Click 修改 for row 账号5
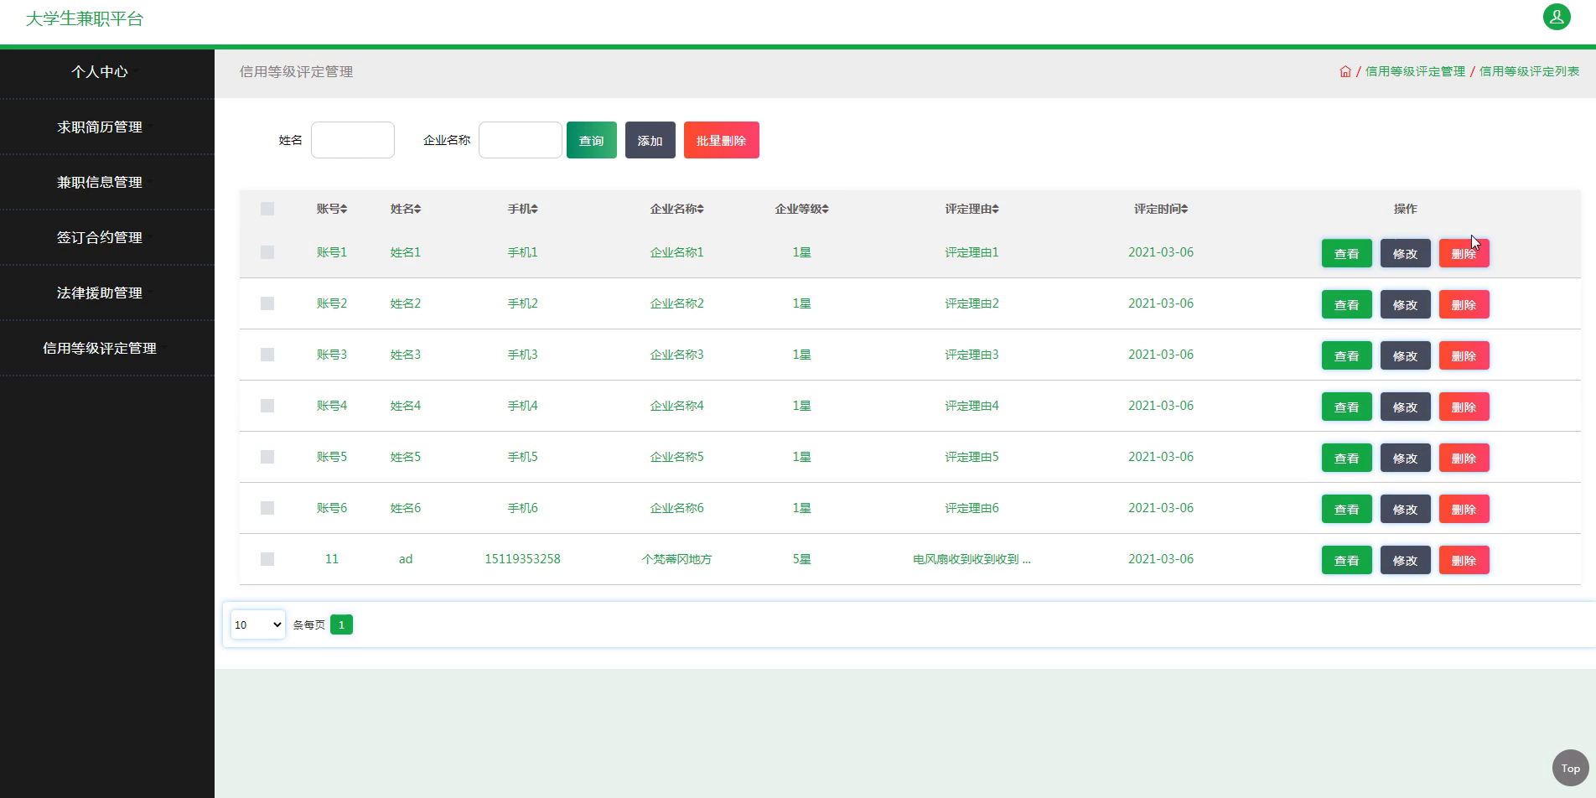Image resolution: width=1596 pixels, height=798 pixels. pyautogui.click(x=1406, y=458)
